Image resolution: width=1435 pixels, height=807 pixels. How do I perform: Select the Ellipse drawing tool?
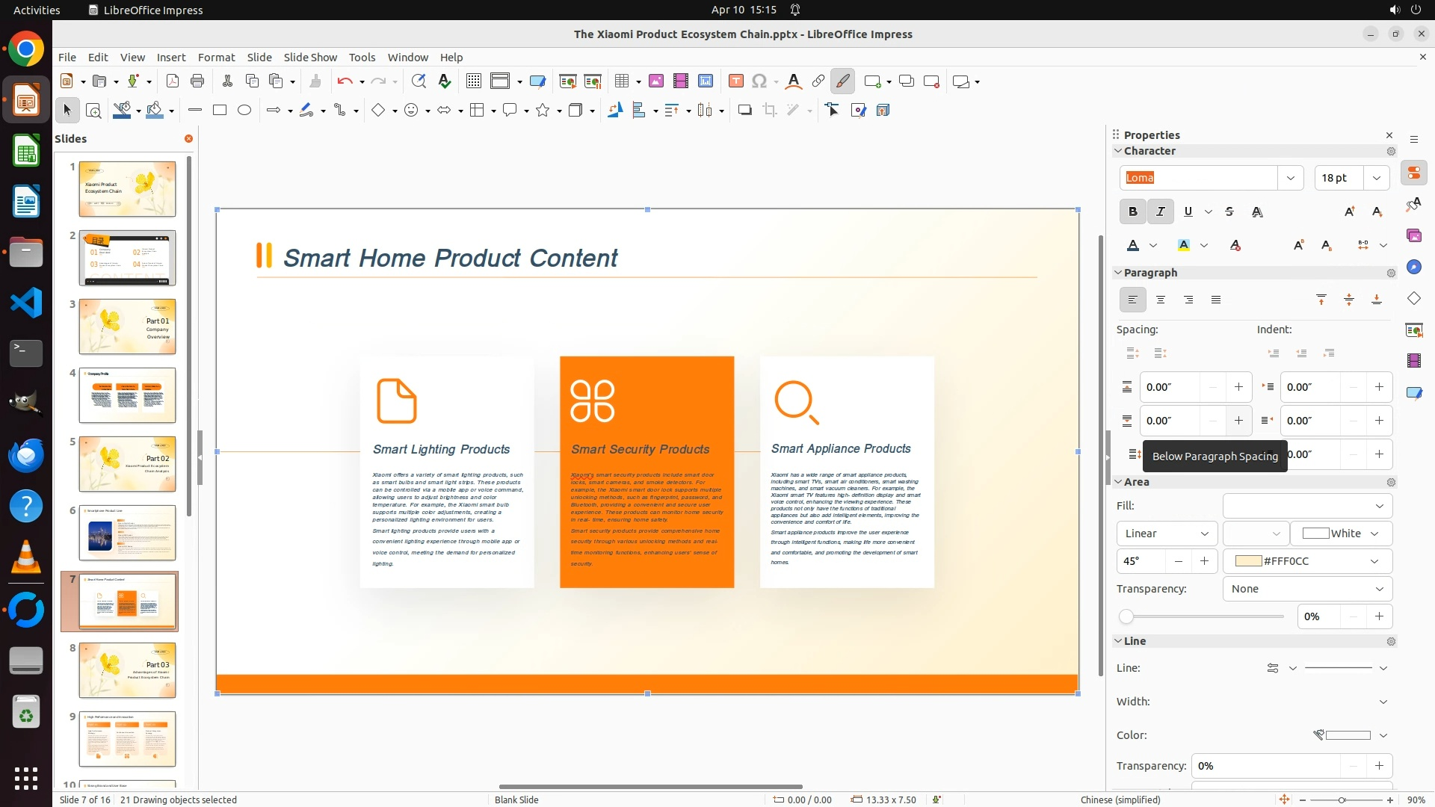coord(244,111)
